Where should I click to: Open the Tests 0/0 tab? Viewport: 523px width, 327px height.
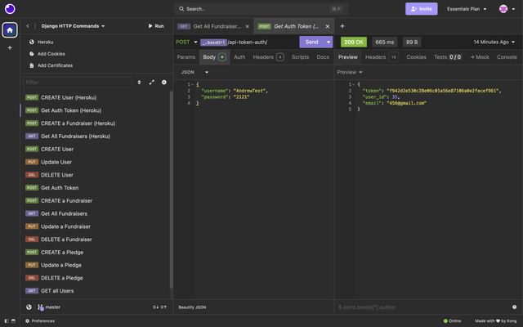448,57
